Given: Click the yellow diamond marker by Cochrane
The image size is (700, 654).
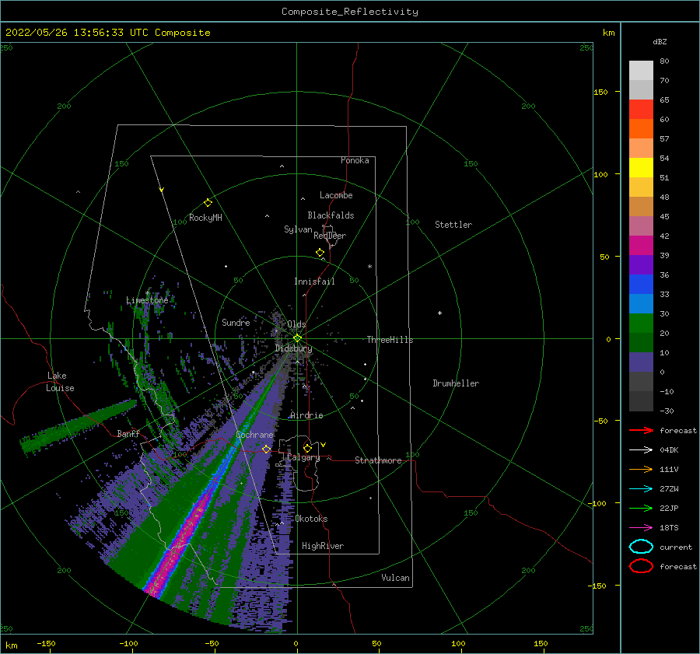Looking at the screenshot, I should 266,449.
